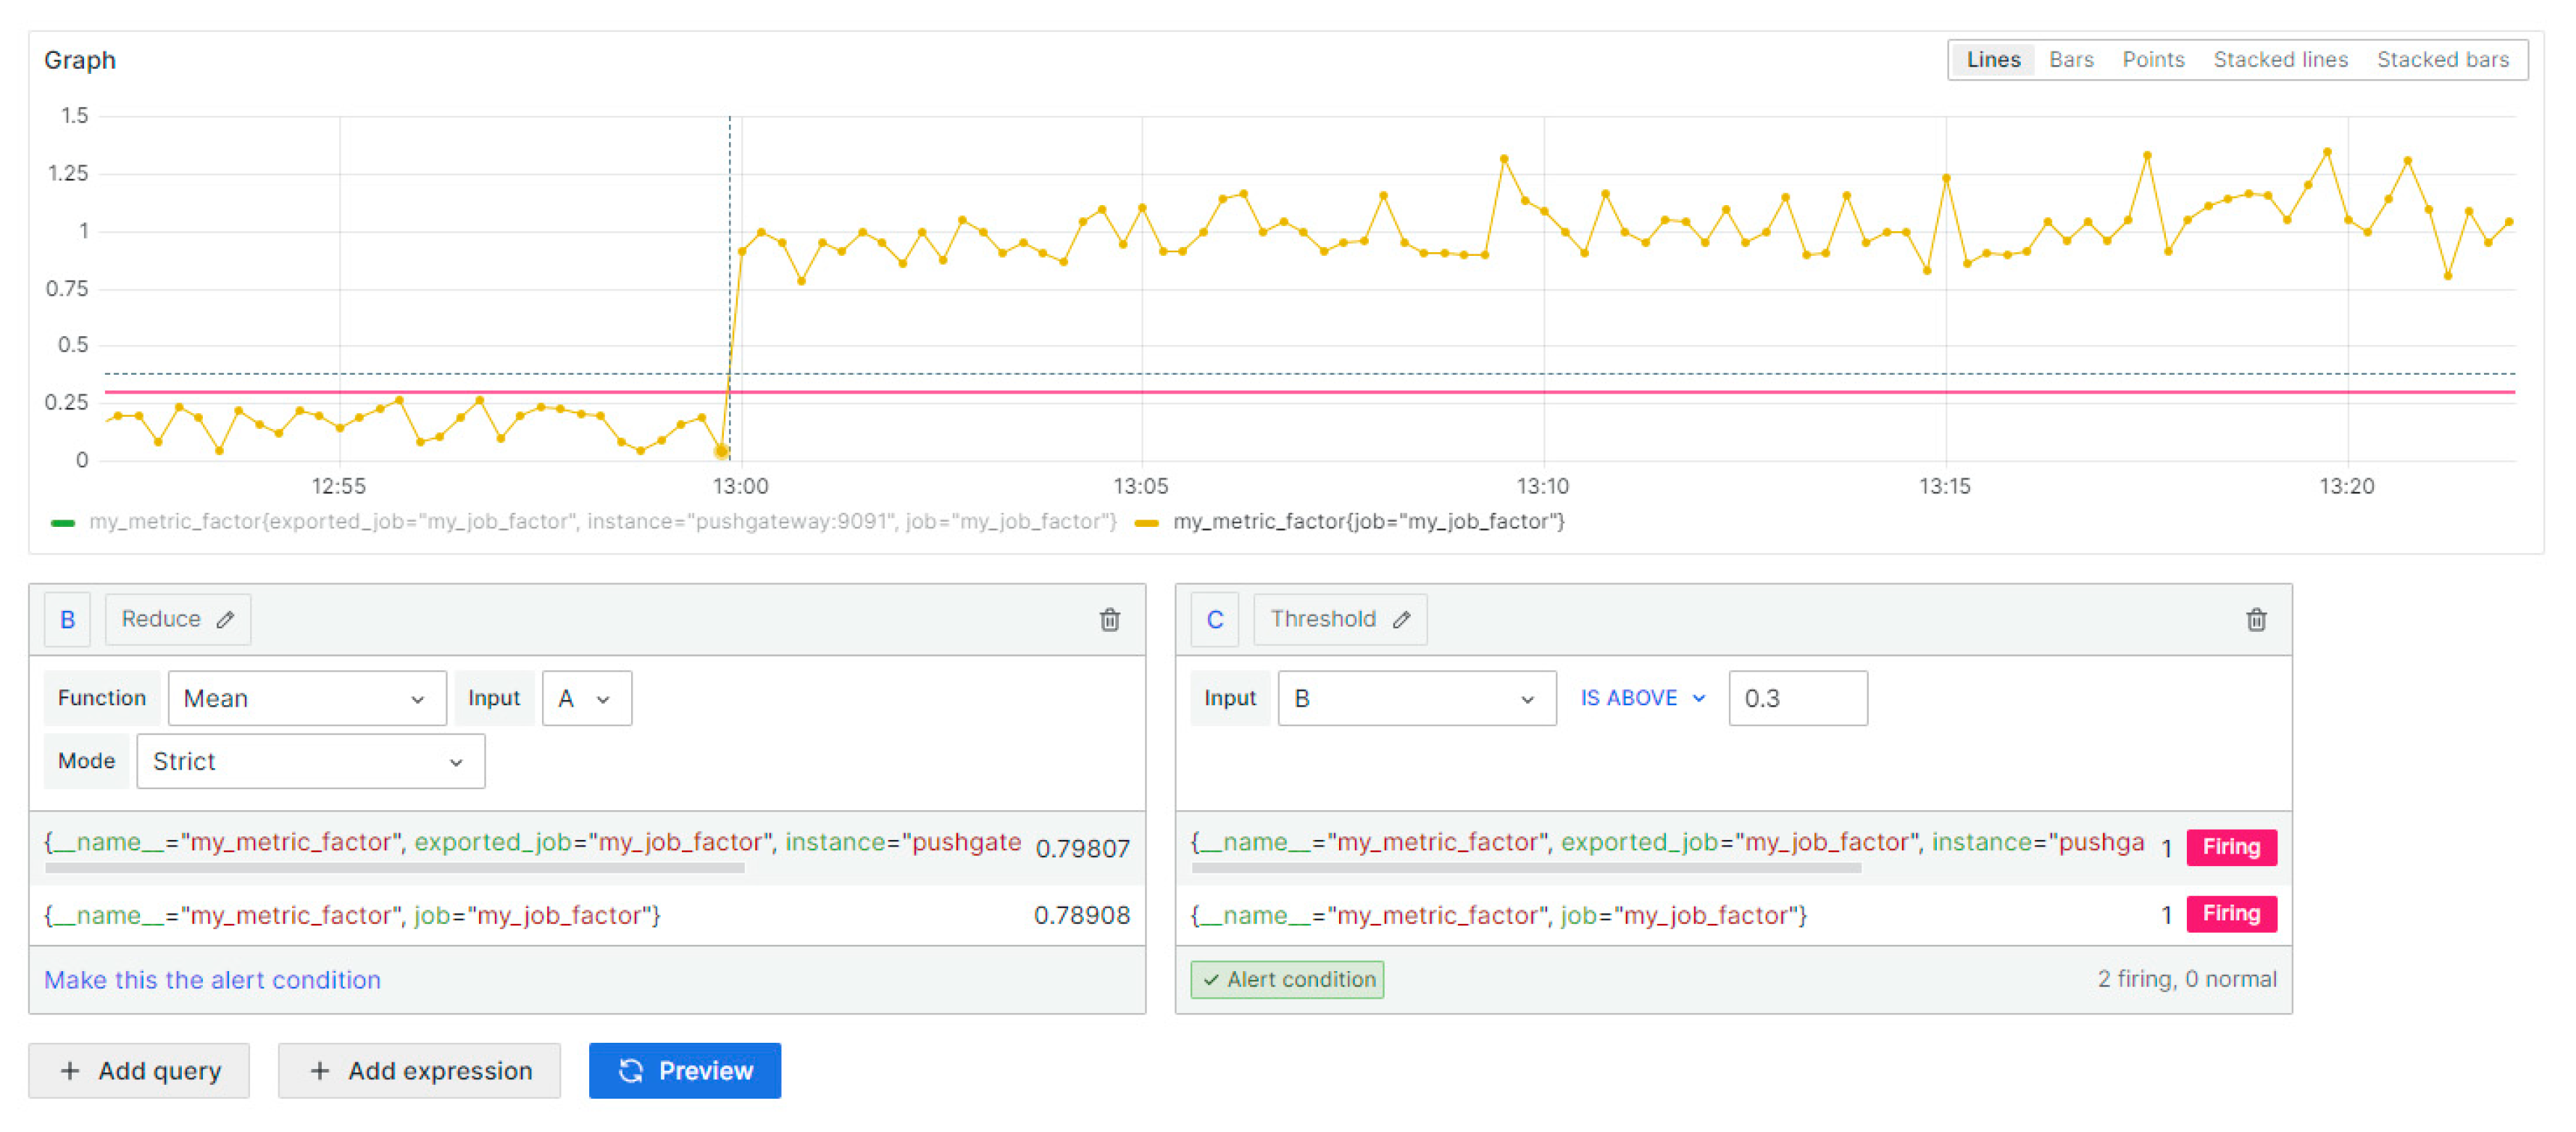Edit the Reduce expression name

[x=226, y=620]
